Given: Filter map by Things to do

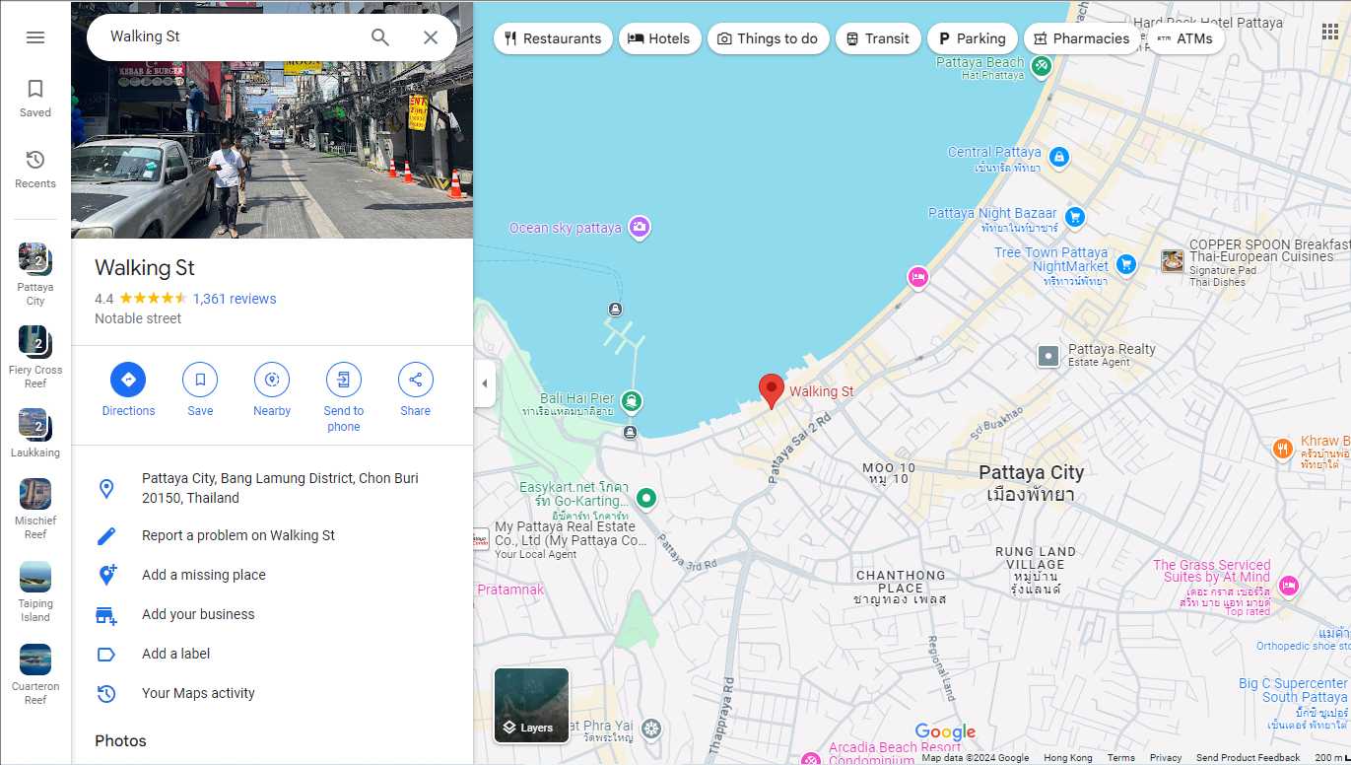Looking at the screenshot, I should pos(768,38).
